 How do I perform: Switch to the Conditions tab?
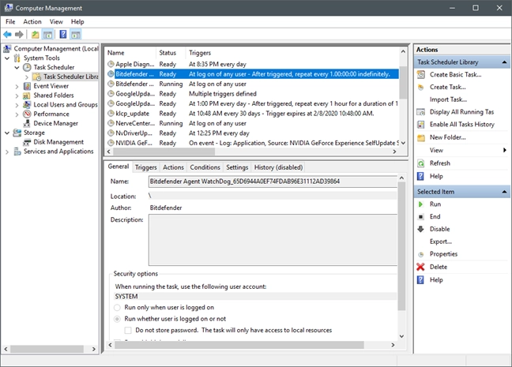(205, 167)
